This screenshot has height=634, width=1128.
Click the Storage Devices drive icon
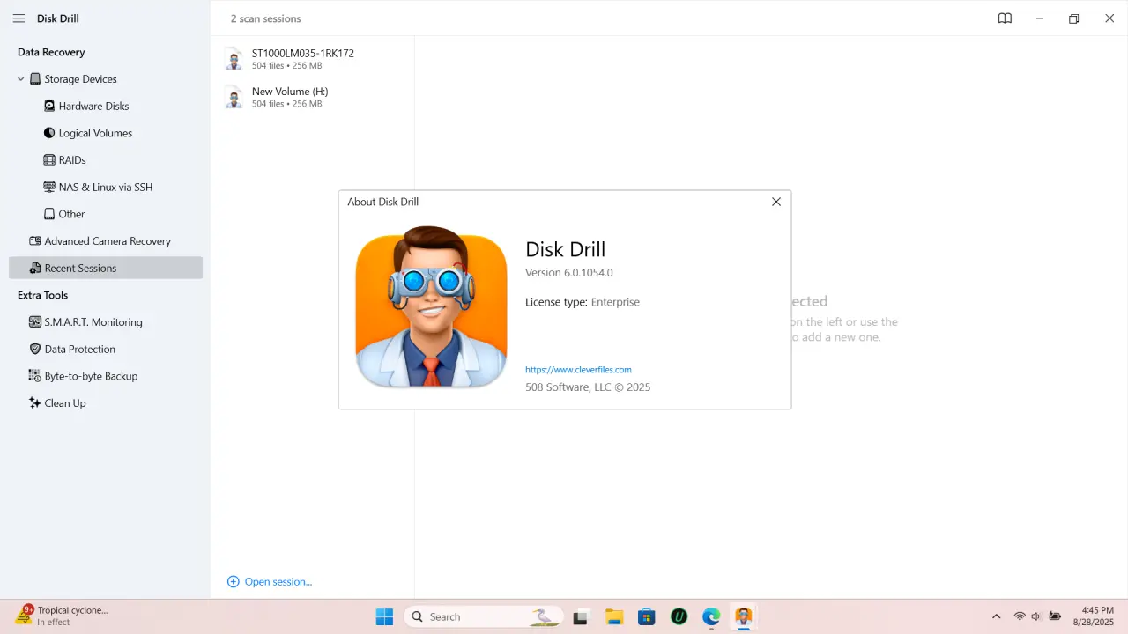point(35,79)
